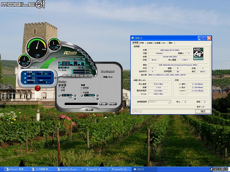
Task: Select the PCIE voltage radio button
Action: coord(82,90)
